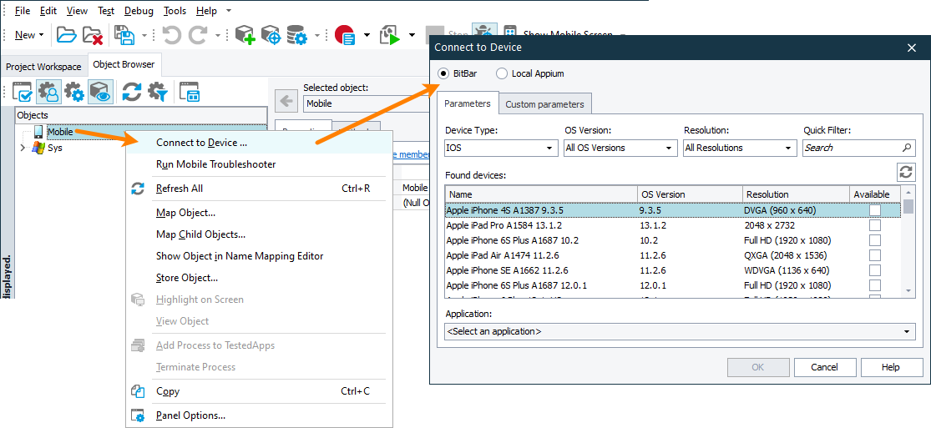Image resolution: width=931 pixels, height=428 pixels.
Task: Select the BitBar radio button
Action: tap(443, 73)
